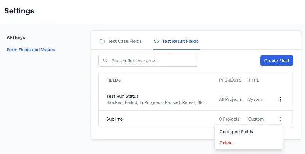Image resolution: width=305 pixels, height=154 pixels.
Task: Click the PROJECTS column header
Action: pyautogui.click(x=230, y=80)
